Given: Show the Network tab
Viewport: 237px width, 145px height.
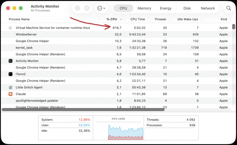Looking at the screenshot, I should pyautogui.click(x=208, y=8).
